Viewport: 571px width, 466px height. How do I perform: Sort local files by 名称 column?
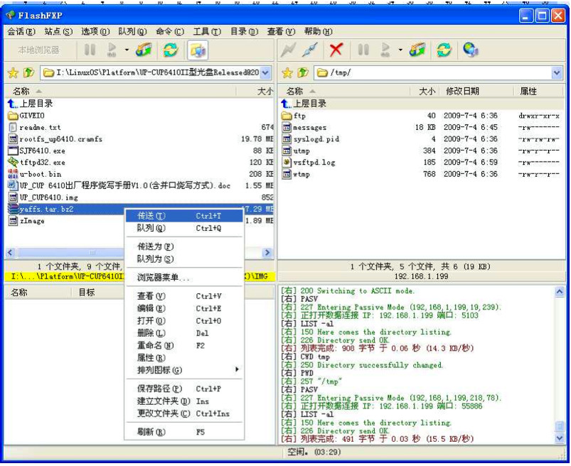tap(120, 92)
